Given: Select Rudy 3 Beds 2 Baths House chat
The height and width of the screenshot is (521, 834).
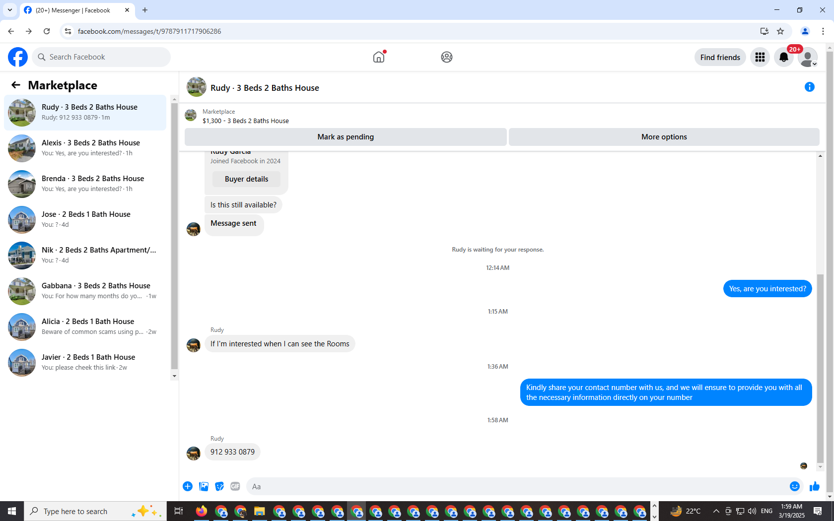Looking at the screenshot, I should click(x=85, y=113).
